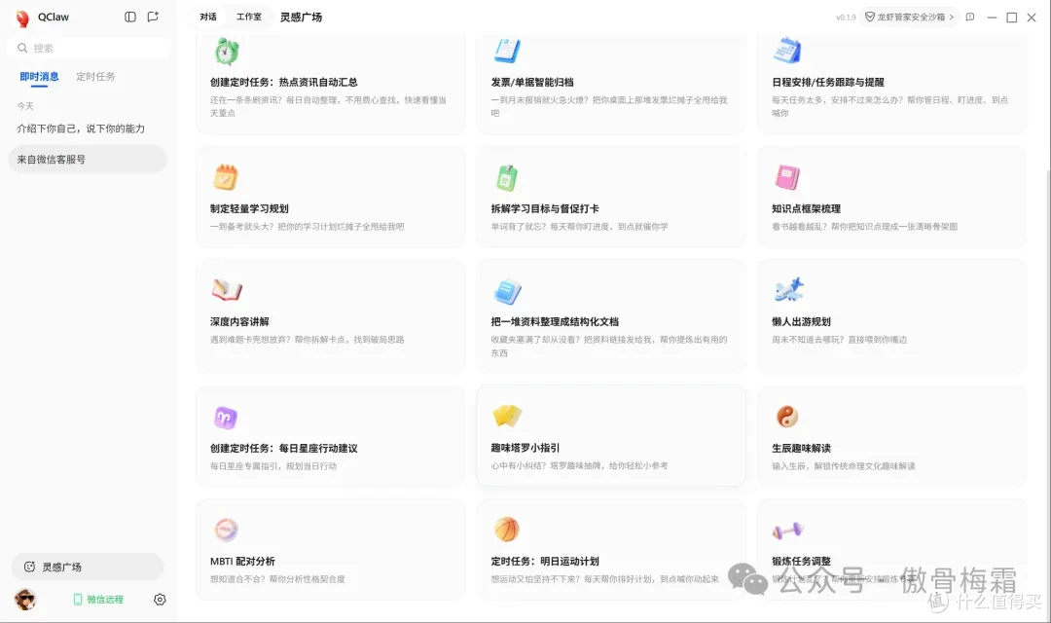The height and width of the screenshot is (623, 1051).
Task: Click the search field in the sidebar
Action: click(90, 49)
